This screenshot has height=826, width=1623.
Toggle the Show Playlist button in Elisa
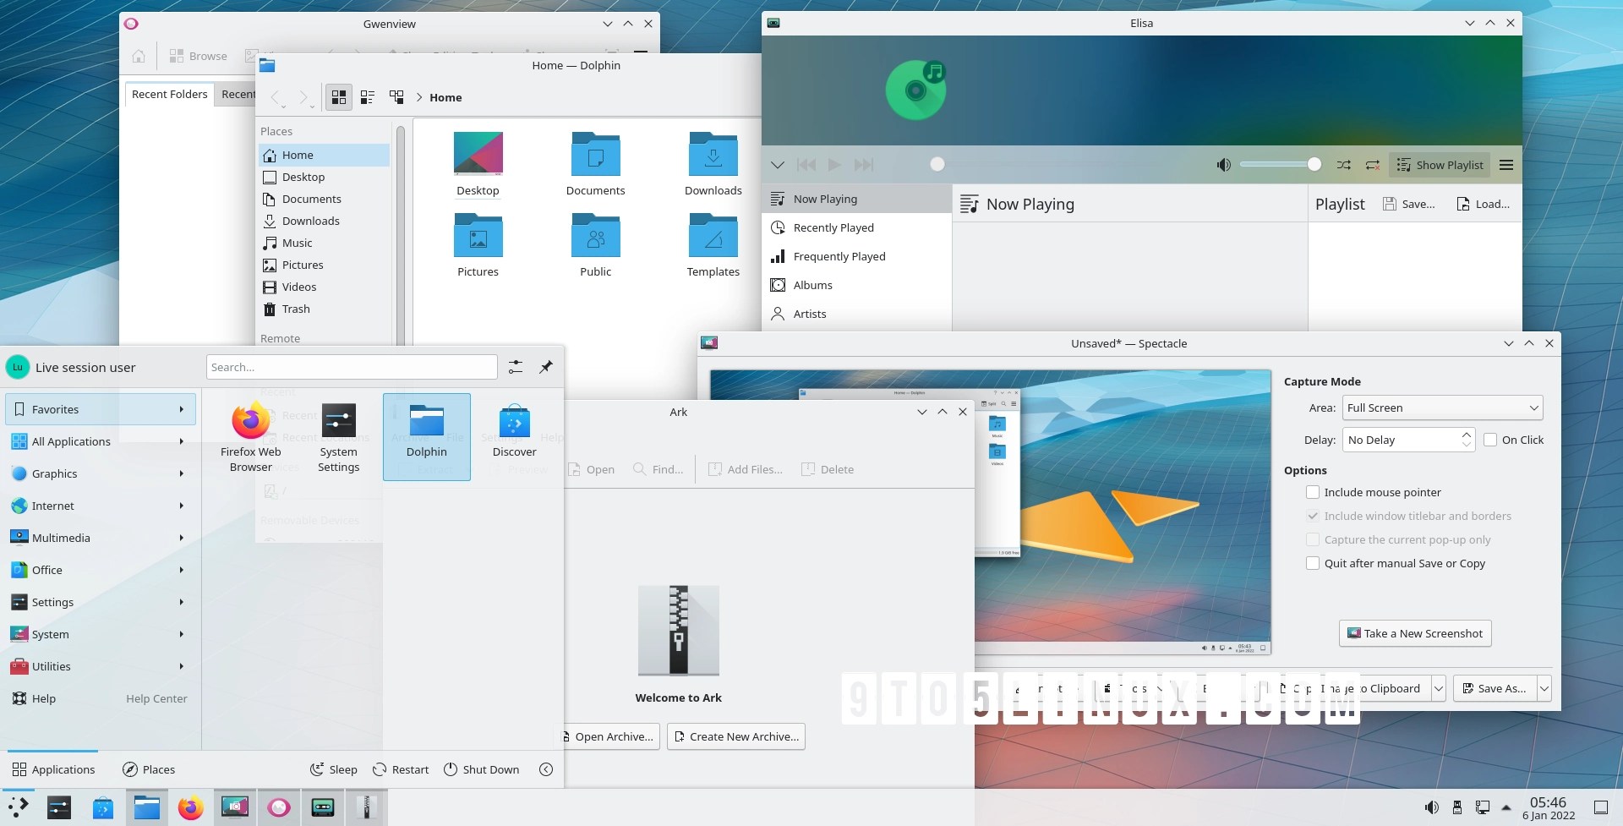[x=1440, y=165]
